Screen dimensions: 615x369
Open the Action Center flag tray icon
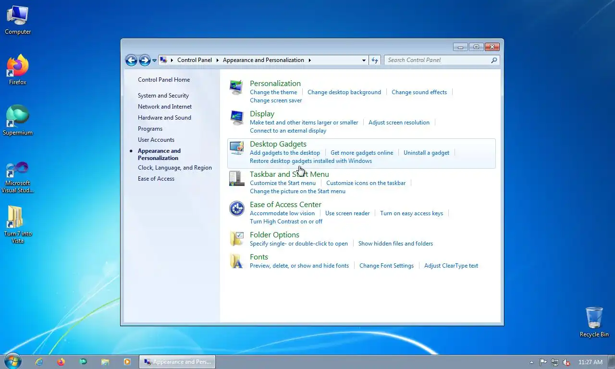coord(543,362)
